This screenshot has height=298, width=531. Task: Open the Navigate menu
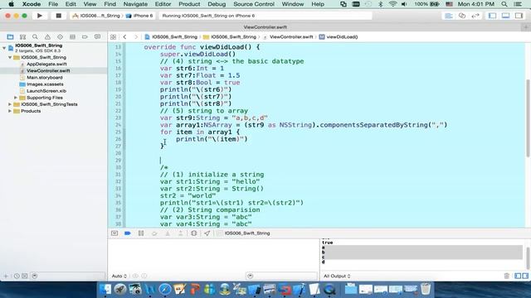click(x=135, y=4)
